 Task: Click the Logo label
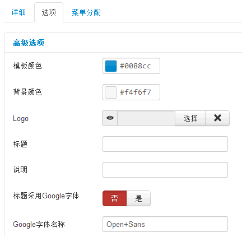(21, 119)
